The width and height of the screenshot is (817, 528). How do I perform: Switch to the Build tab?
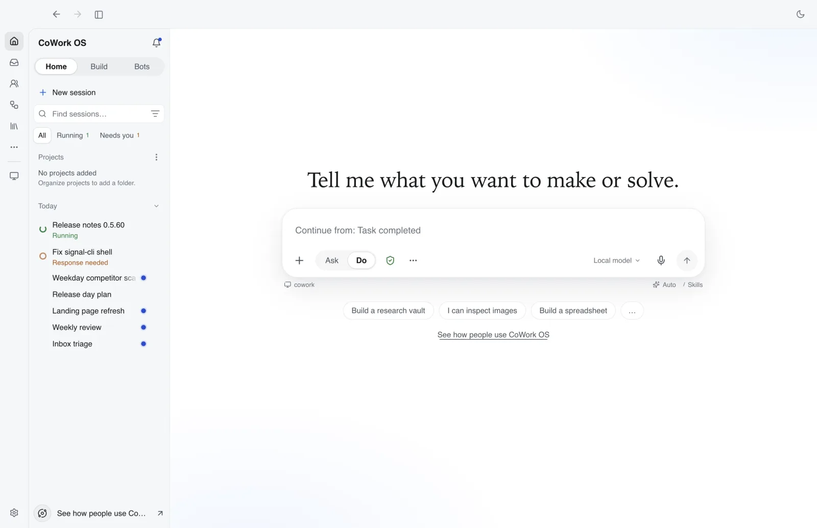point(99,66)
